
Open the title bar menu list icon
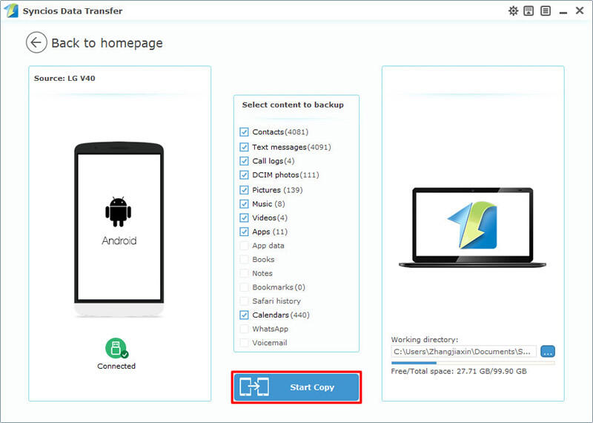click(546, 10)
